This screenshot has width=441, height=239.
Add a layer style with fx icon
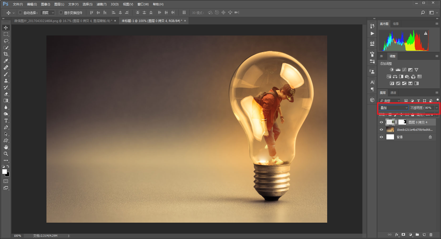tap(397, 234)
